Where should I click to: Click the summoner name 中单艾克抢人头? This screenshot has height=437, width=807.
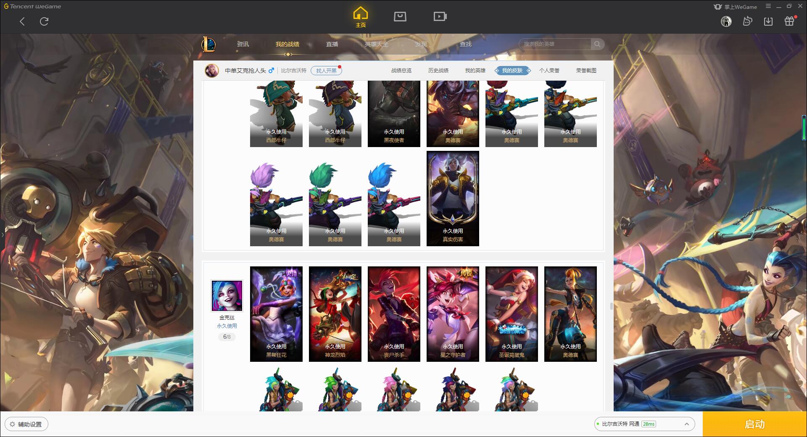pyautogui.click(x=245, y=71)
